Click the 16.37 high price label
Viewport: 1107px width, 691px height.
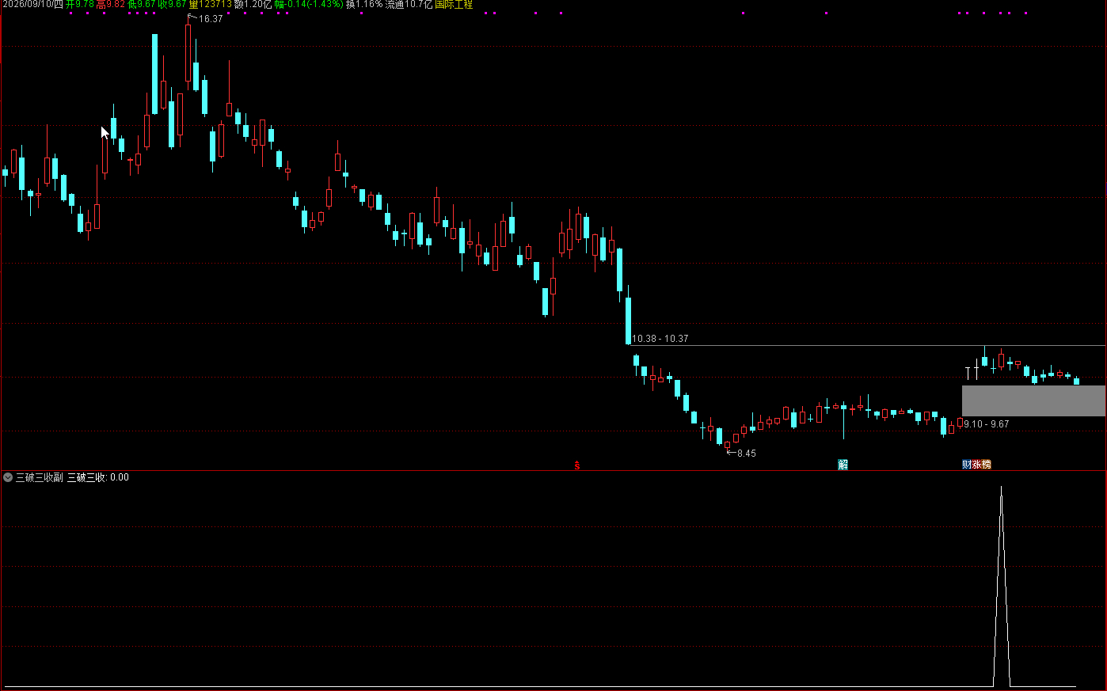211,19
